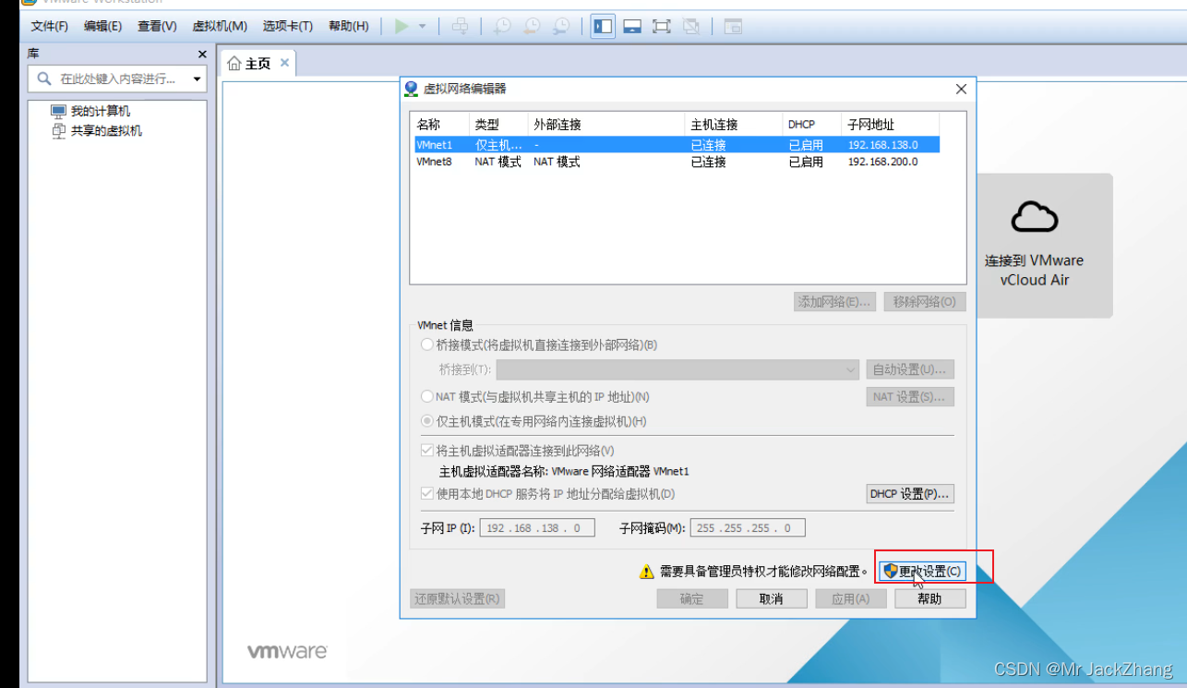The width and height of the screenshot is (1187, 688).
Task: Click the 主机连接 column header
Action: click(x=735, y=125)
